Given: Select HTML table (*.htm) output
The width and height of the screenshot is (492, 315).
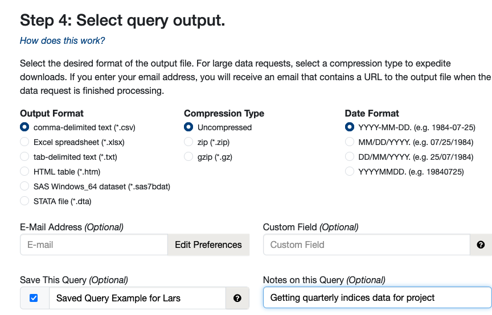Looking at the screenshot, I should point(24,172).
